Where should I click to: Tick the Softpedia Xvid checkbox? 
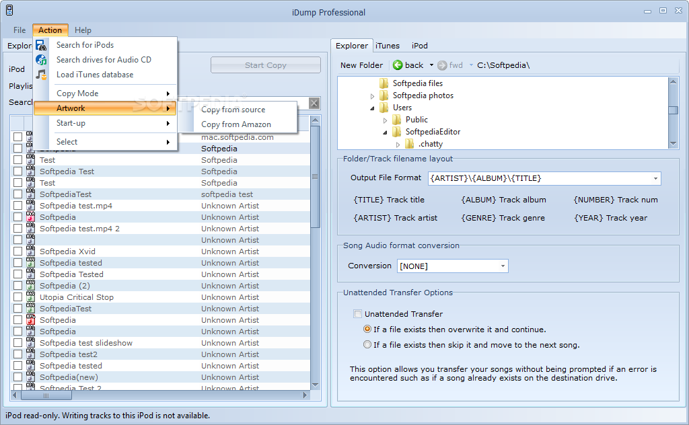tap(17, 251)
